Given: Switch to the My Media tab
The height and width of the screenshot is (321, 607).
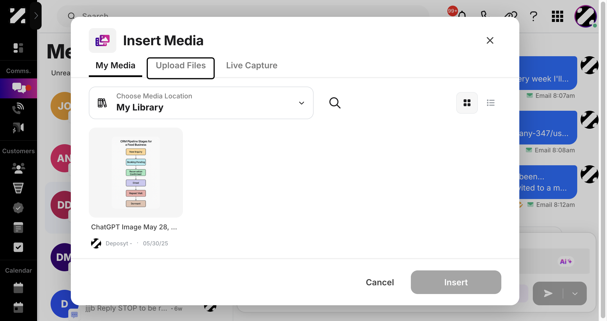Looking at the screenshot, I should tap(115, 65).
